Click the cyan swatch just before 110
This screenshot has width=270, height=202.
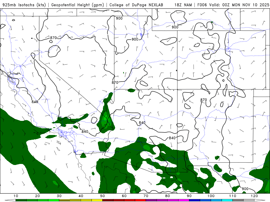point(227,200)
